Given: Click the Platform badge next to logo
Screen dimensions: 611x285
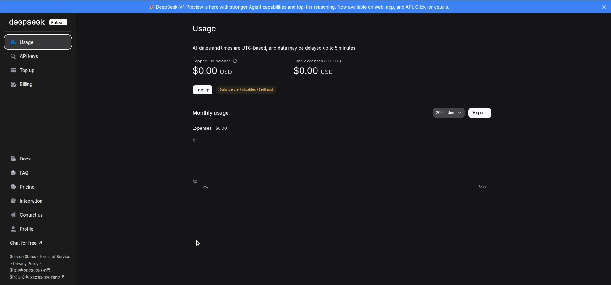Looking at the screenshot, I should click(x=58, y=22).
